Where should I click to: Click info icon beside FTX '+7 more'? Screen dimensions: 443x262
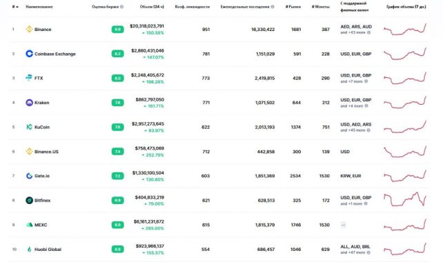click(366, 81)
